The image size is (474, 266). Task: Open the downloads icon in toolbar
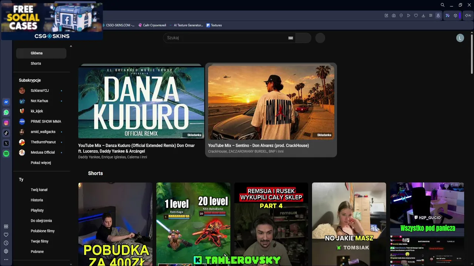pos(423,16)
